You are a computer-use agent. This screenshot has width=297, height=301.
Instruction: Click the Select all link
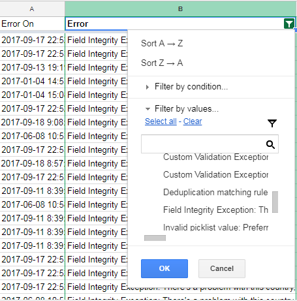pos(161,121)
